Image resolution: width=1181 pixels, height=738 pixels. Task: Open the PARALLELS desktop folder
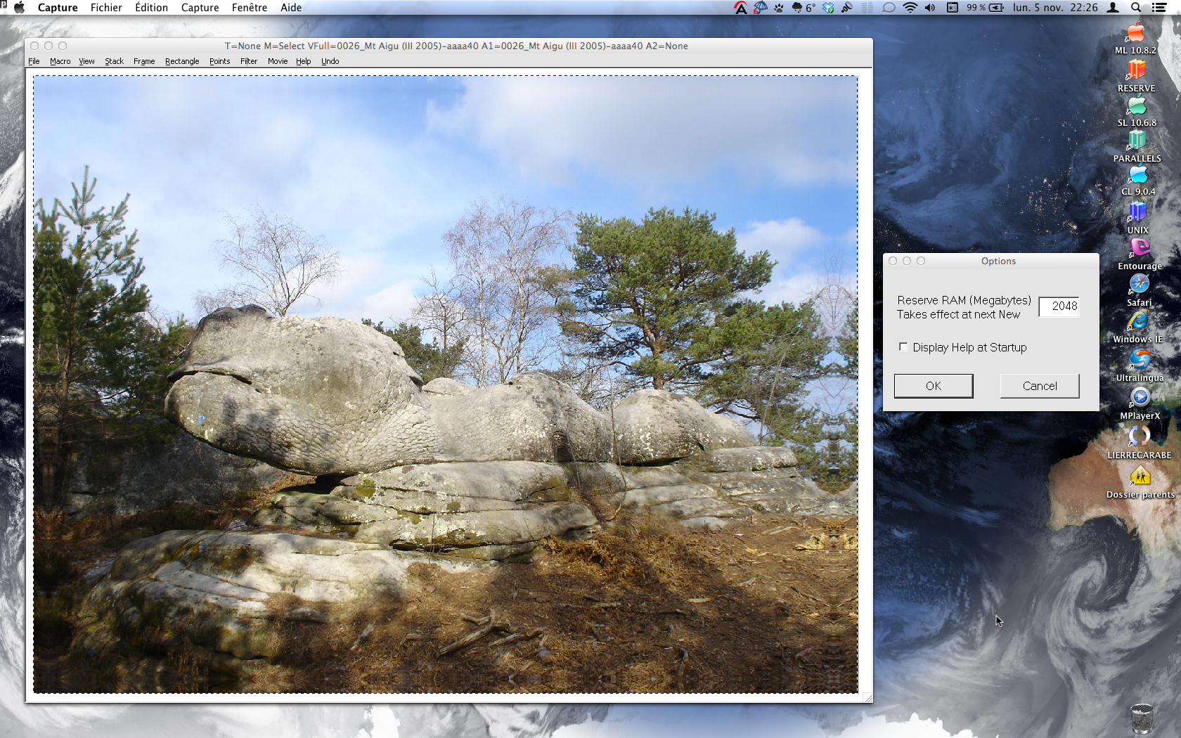point(1137,141)
